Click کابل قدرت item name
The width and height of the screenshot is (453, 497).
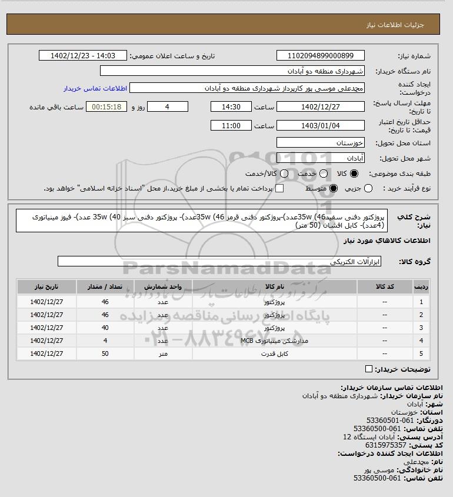tap(275, 353)
